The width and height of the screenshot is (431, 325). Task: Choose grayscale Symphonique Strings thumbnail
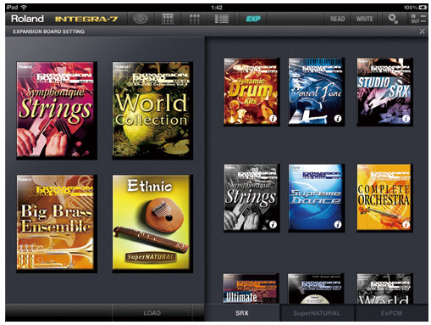[251, 198]
